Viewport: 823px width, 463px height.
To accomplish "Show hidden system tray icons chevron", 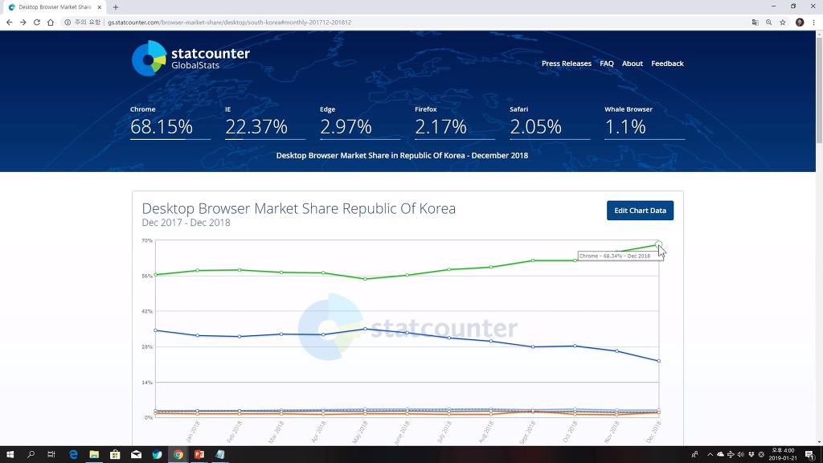I will click(710, 454).
